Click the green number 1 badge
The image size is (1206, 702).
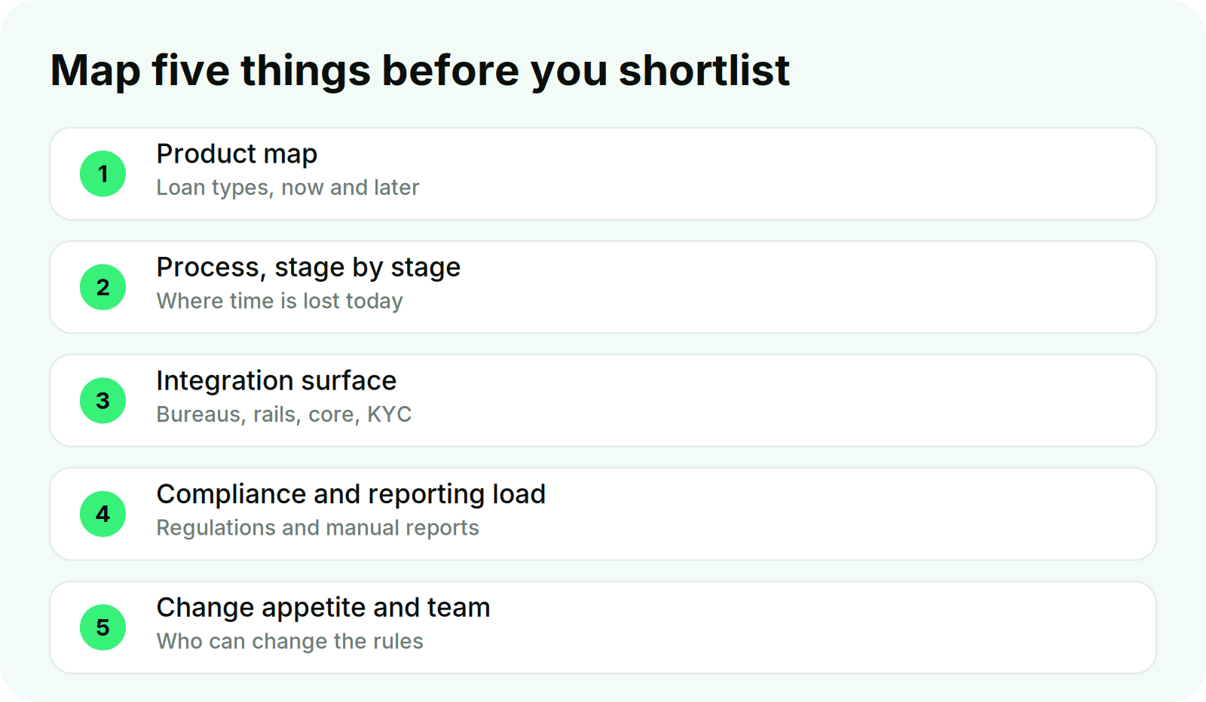[103, 174]
